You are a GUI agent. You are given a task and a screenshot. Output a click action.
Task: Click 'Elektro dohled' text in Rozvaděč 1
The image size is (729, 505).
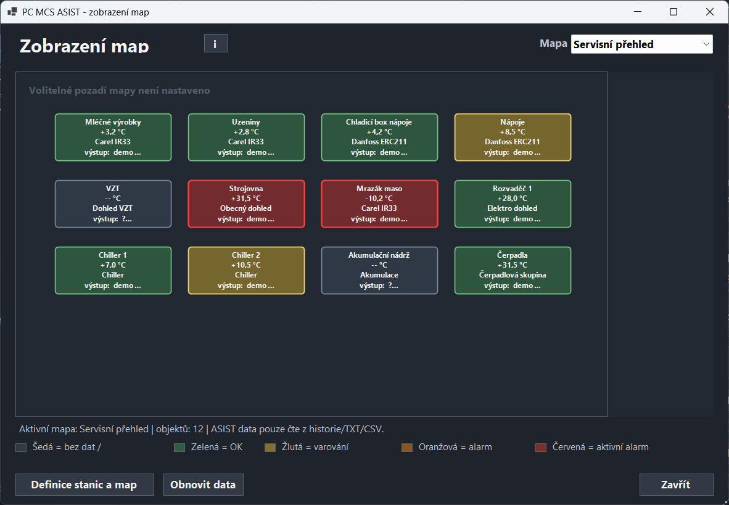(x=513, y=208)
